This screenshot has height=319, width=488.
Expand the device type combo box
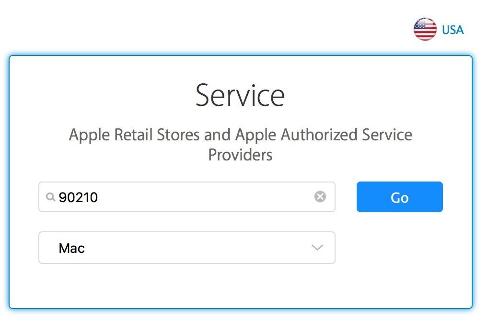187,248
